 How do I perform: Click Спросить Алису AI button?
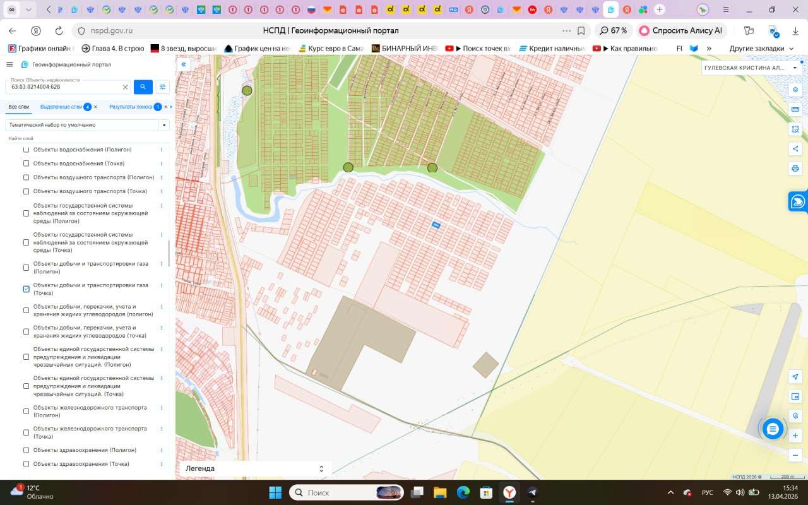click(x=681, y=30)
